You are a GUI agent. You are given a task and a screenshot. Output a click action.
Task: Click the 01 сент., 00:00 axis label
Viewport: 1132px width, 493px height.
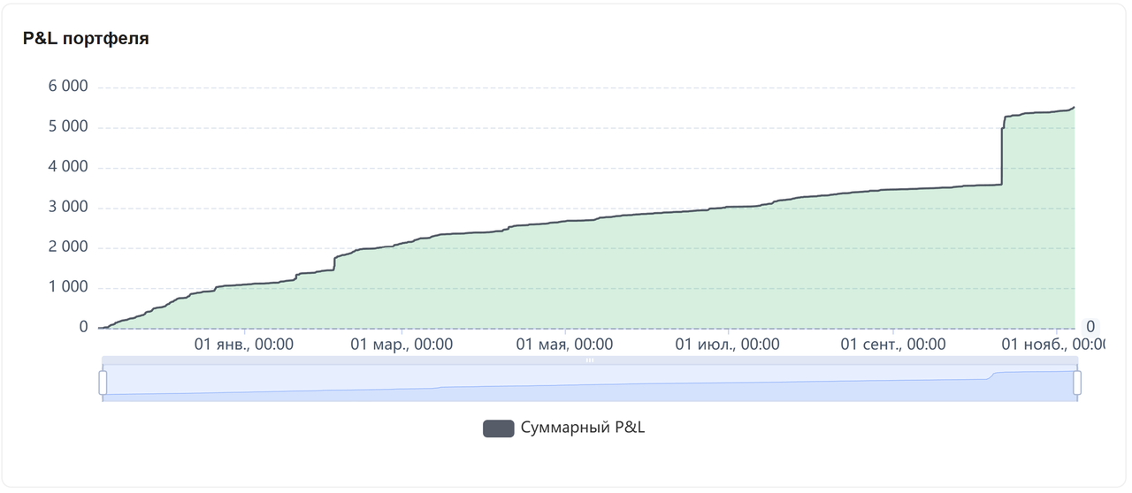pyautogui.click(x=893, y=345)
